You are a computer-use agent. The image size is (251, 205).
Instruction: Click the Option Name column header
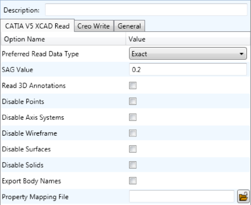click(x=63, y=39)
